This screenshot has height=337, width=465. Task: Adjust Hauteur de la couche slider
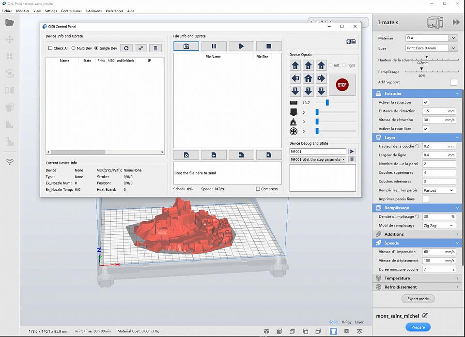tap(427, 57)
